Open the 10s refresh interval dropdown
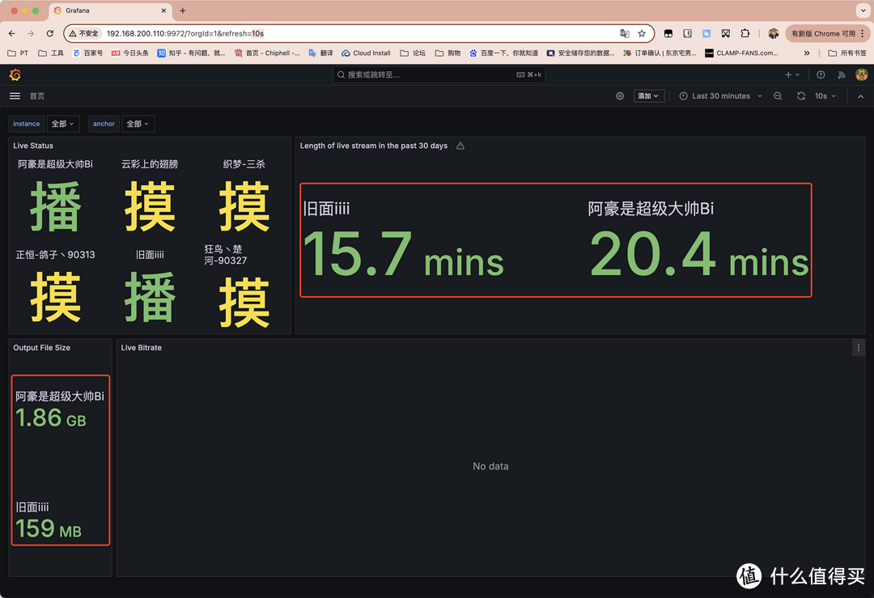The width and height of the screenshot is (874, 598). pos(823,95)
